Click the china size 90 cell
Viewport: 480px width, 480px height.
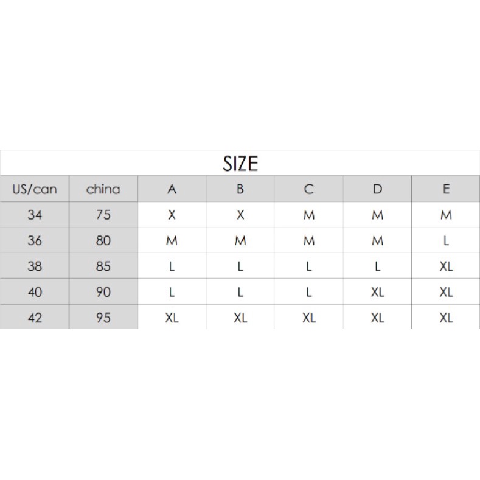[x=103, y=292]
